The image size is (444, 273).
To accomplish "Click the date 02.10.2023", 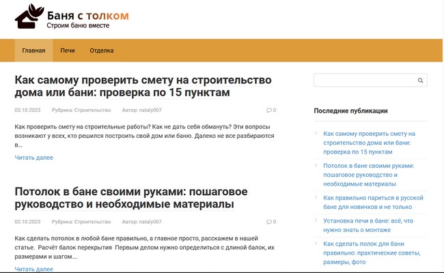I will point(27,222).
